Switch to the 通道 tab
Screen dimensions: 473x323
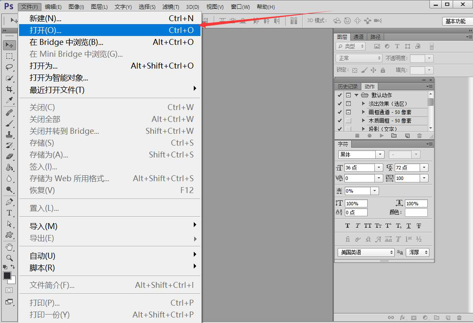click(x=358, y=37)
